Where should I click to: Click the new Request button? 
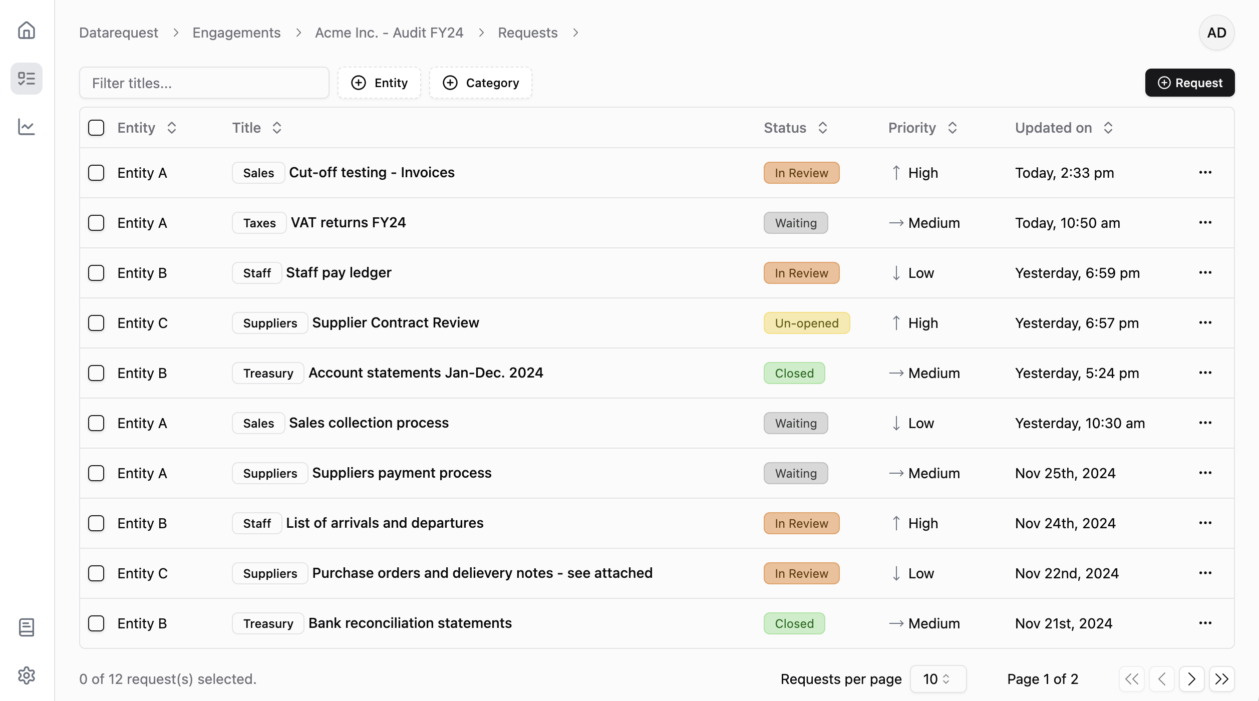click(1189, 83)
